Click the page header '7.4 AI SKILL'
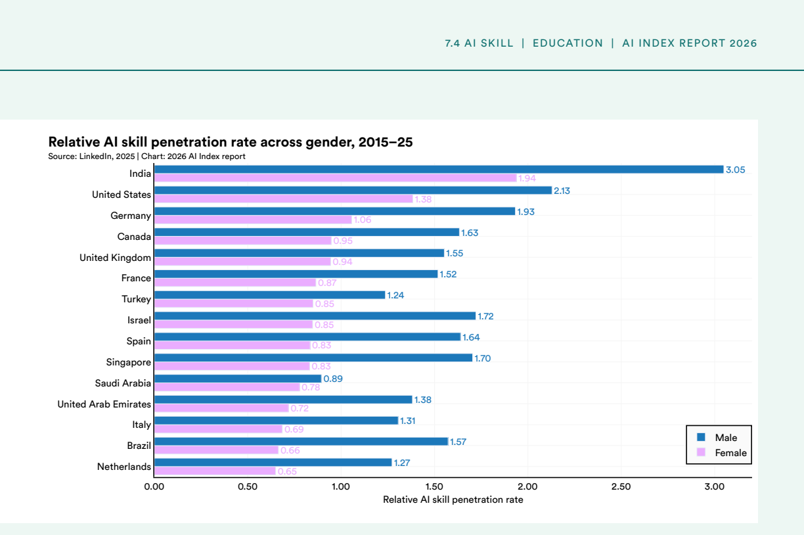Image resolution: width=804 pixels, height=535 pixels. pyautogui.click(x=479, y=43)
